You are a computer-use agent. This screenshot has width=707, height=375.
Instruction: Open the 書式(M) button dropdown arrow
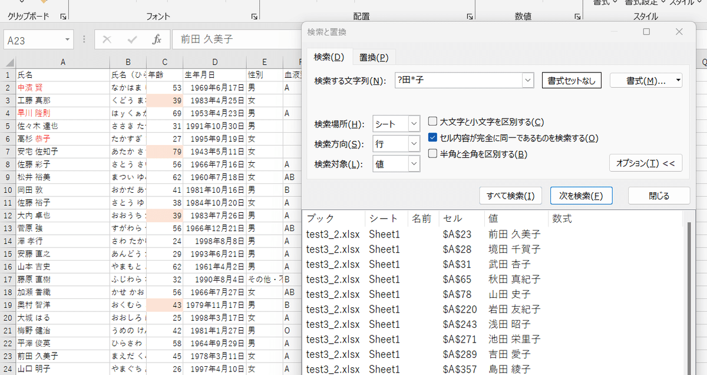[679, 80]
